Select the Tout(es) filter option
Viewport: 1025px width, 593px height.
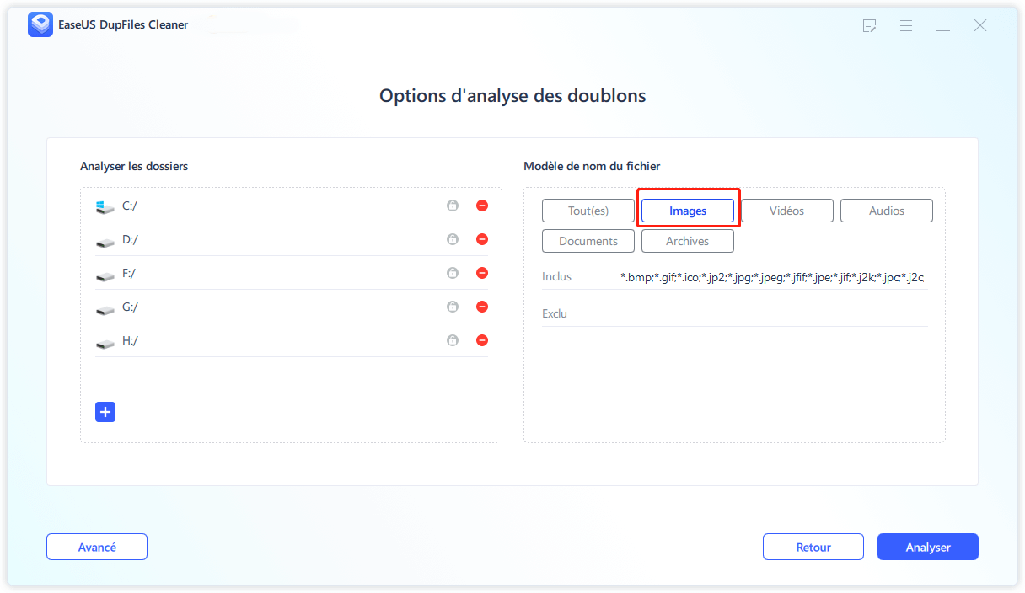tap(588, 210)
